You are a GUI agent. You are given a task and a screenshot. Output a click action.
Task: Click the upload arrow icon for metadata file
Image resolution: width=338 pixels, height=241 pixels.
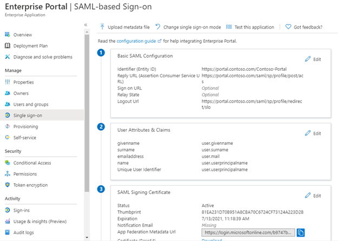[102, 26]
